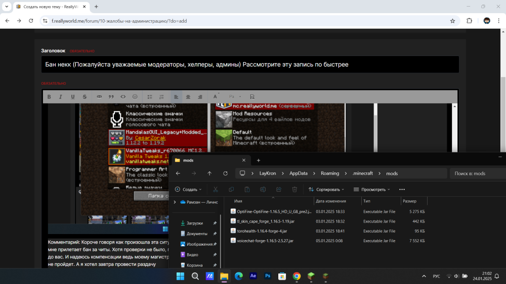Expand the chevron after AppData in path
Screen dimensions: 506x284
click(314, 174)
